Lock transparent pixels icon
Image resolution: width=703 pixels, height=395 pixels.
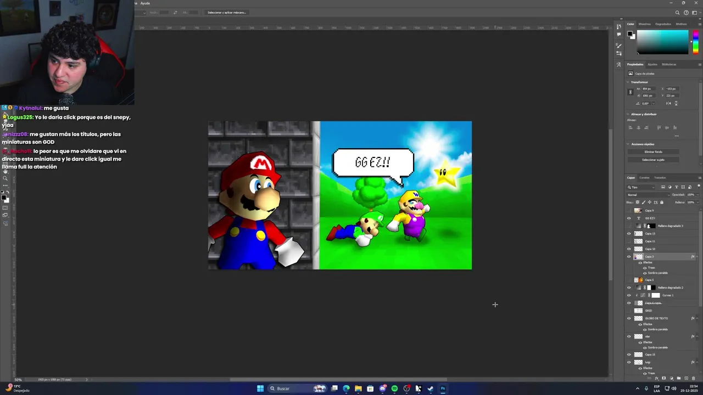[x=638, y=202]
